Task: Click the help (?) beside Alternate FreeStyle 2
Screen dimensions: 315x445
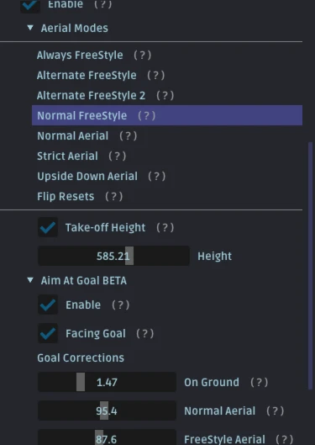Action: click(x=165, y=96)
